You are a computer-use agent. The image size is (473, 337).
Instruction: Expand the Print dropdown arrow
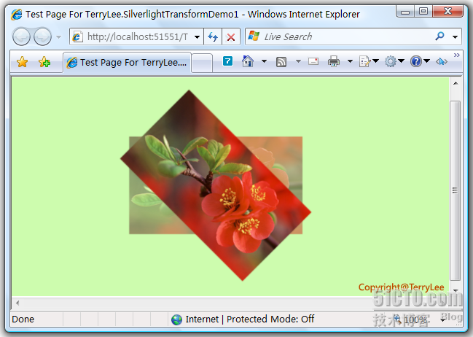click(350, 61)
